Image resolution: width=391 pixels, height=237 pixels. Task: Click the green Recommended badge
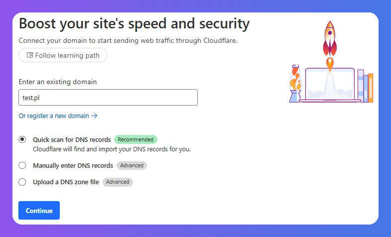pos(135,139)
